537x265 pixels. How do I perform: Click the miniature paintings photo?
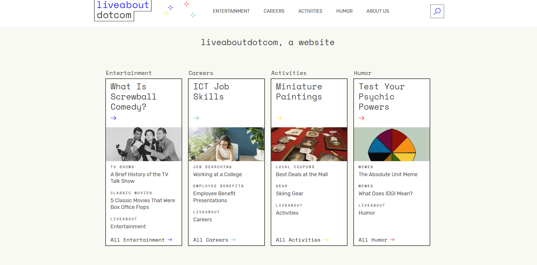click(309, 144)
